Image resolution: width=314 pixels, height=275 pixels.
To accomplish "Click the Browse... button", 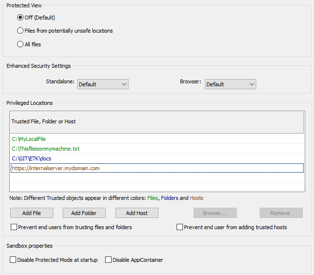I will (215, 213).
